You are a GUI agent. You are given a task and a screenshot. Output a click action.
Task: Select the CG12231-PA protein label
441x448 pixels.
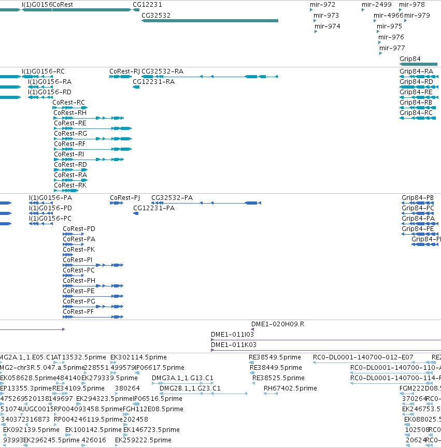[x=154, y=208]
